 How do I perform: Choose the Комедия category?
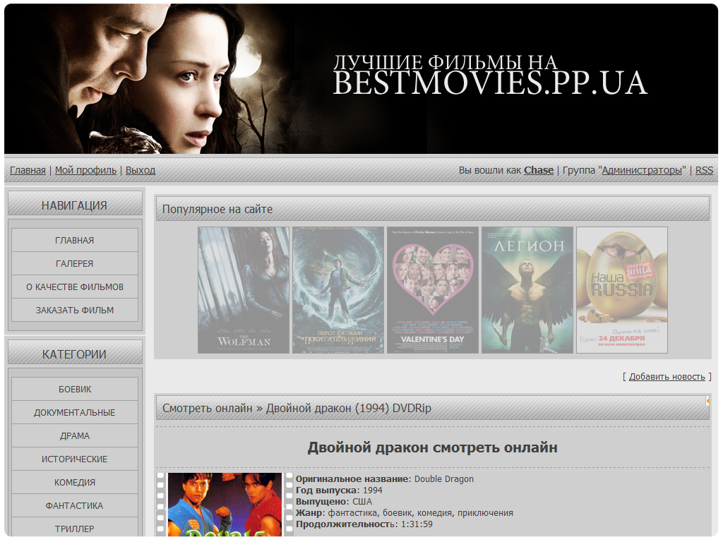tap(75, 482)
